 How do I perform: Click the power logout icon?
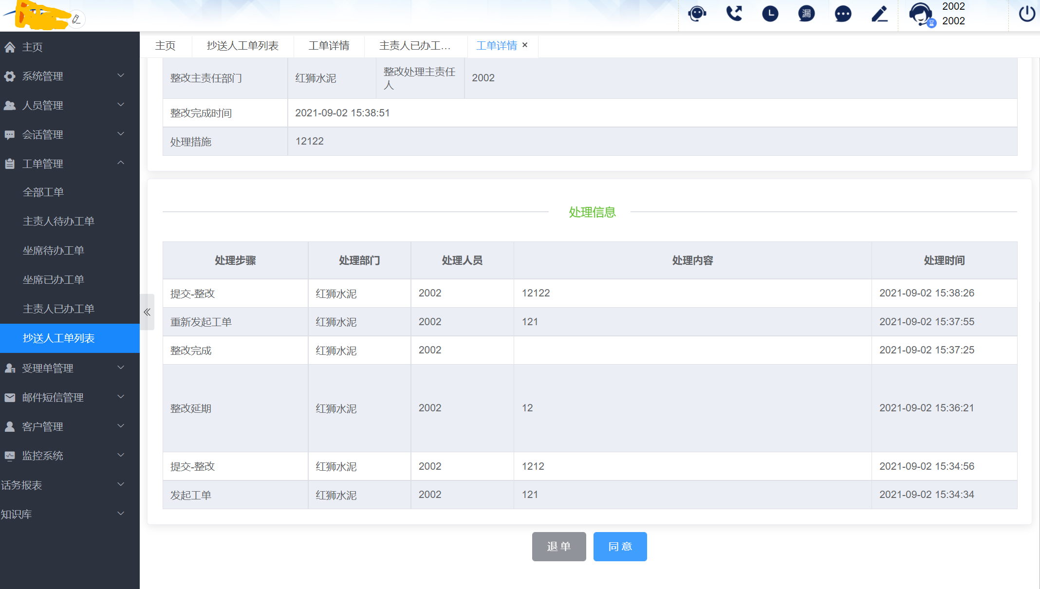click(1027, 14)
